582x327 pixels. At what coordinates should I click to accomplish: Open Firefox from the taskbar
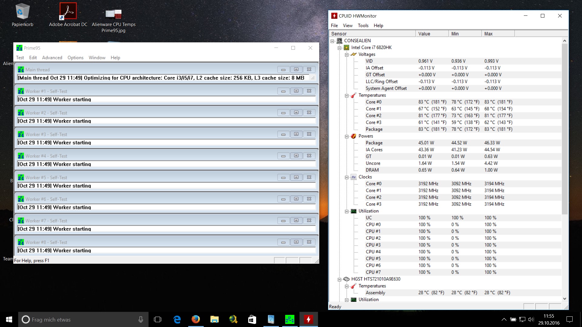(196, 319)
